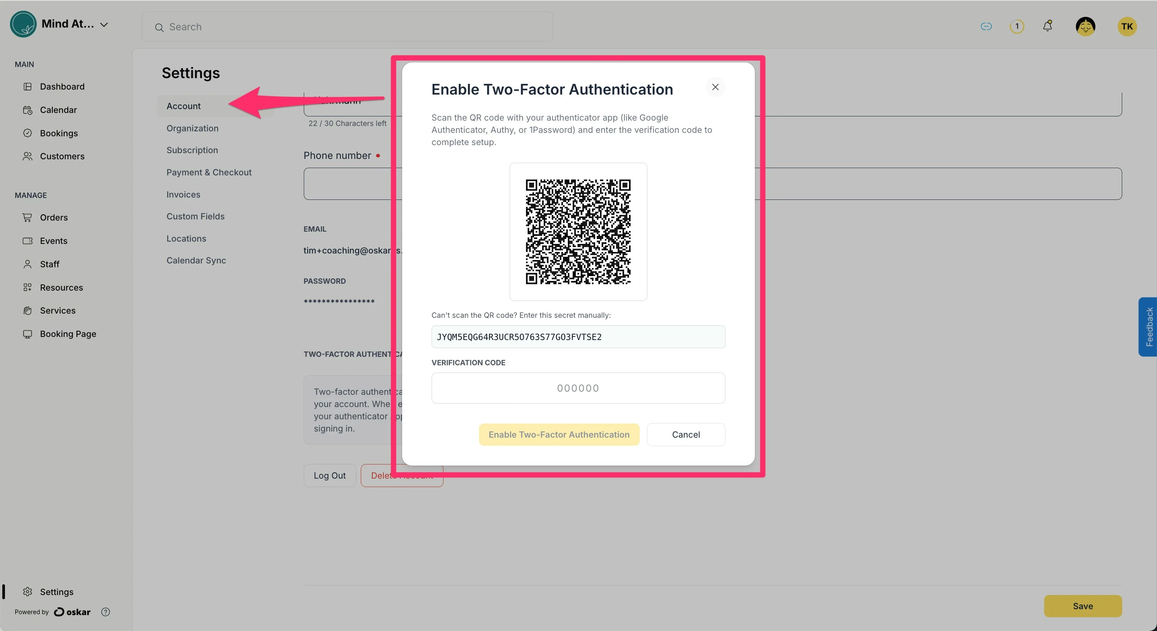The height and width of the screenshot is (631, 1157).
Task: Open the Bookings section
Action: (x=59, y=133)
